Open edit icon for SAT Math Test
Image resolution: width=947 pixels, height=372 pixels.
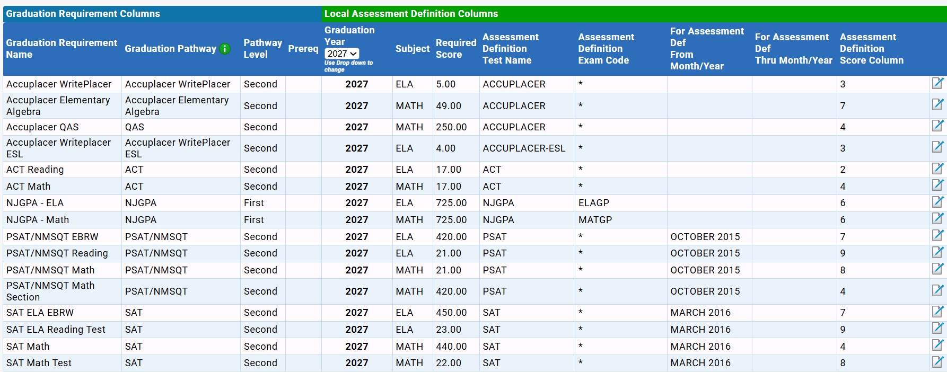[937, 362]
